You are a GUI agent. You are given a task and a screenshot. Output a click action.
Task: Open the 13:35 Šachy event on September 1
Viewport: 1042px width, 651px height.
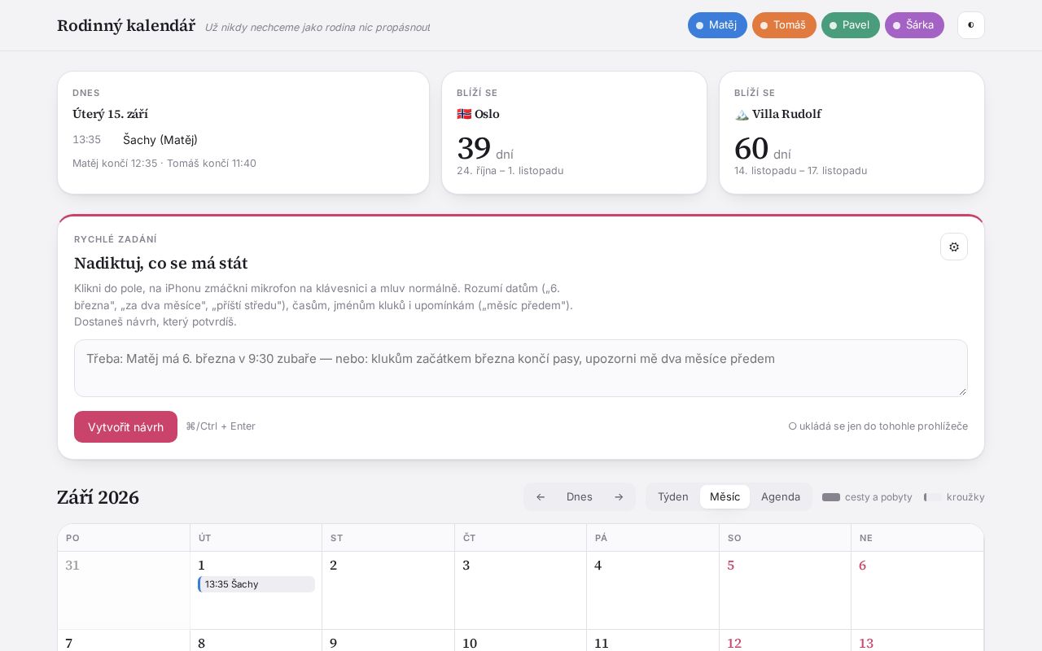[256, 584]
